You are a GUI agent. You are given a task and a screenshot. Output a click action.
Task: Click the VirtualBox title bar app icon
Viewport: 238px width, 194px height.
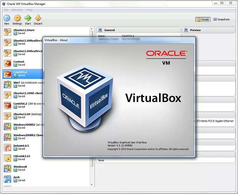4,4
